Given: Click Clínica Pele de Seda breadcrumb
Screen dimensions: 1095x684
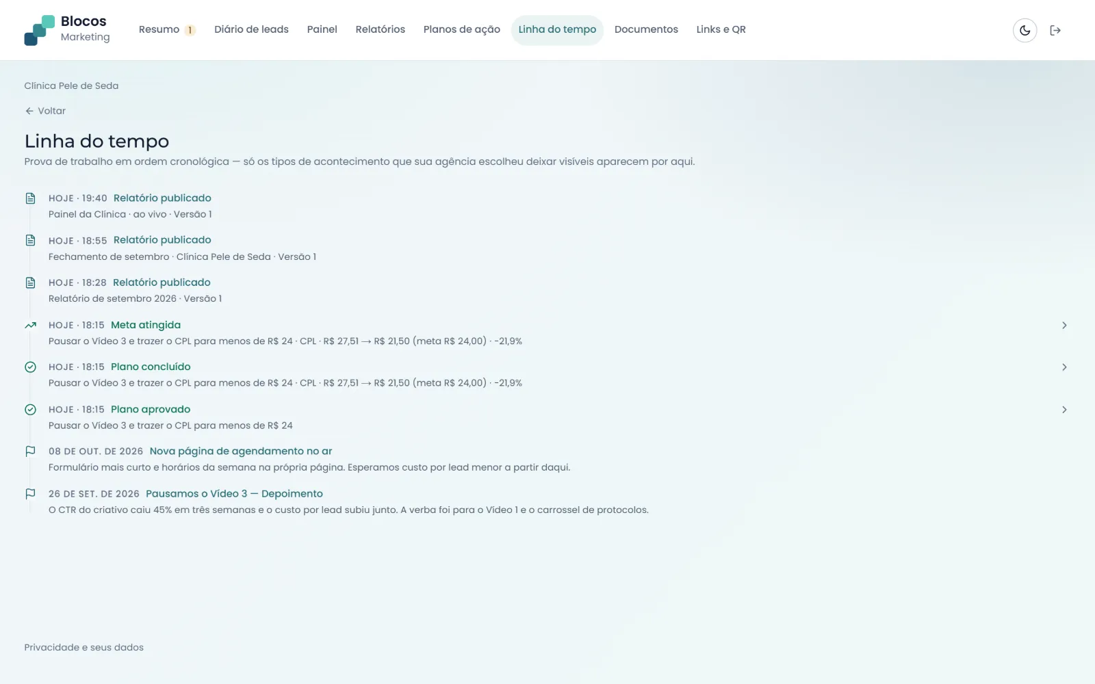Looking at the screenshot, I should 71,85.
